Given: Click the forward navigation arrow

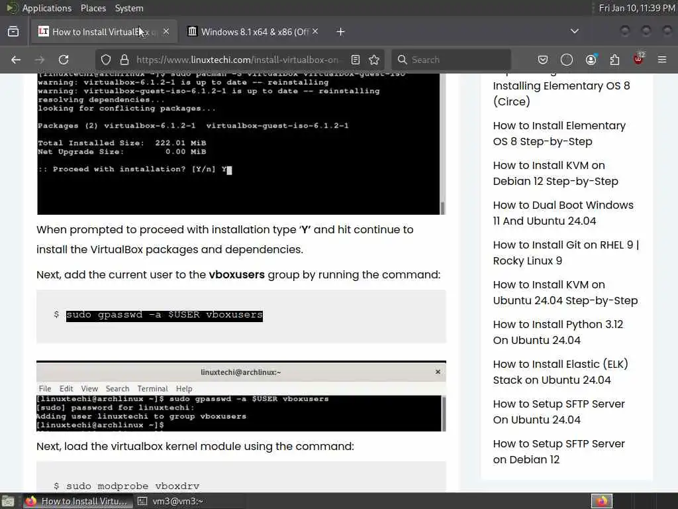Looking at the screenshot, I should tap(40, 60).
